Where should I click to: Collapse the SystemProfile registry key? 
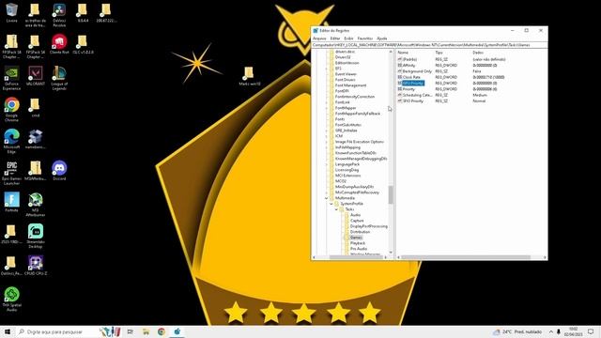(x=331, y=204)
